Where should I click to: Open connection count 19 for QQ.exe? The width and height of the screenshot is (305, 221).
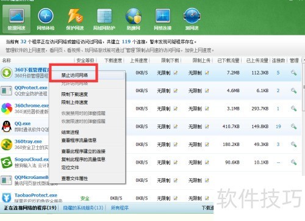coord(278,126)
